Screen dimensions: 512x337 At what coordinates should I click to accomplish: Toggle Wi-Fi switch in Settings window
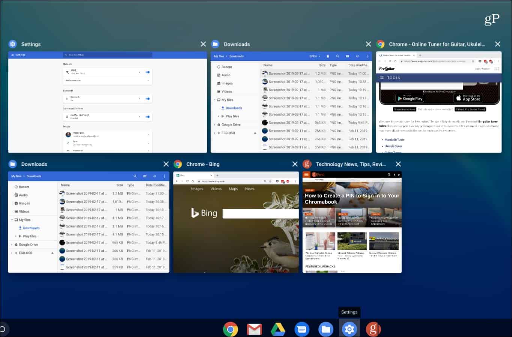(148, 72)
